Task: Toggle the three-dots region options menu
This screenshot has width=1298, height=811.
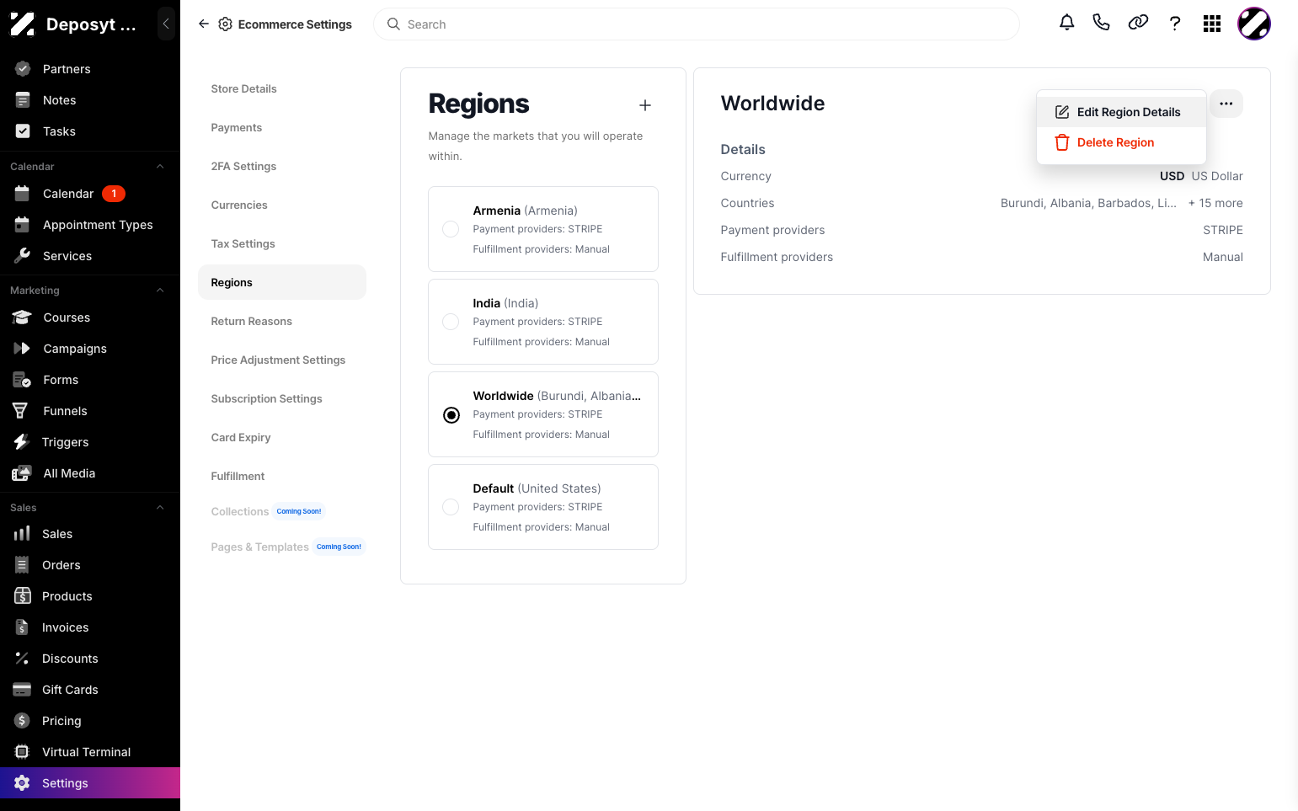Action: [1226, 104]
